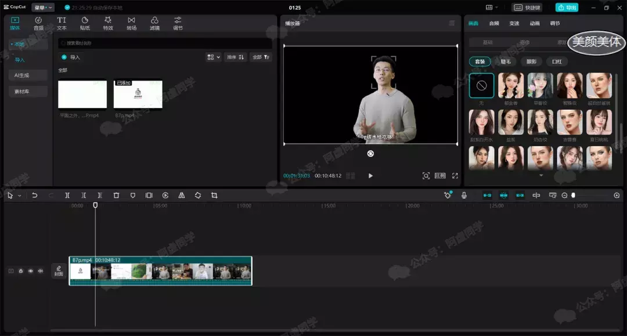The width and height of the screenshot is (627, 336).
Task: Toggle the track visibility eye icon
Action: (x=31, y=271)
